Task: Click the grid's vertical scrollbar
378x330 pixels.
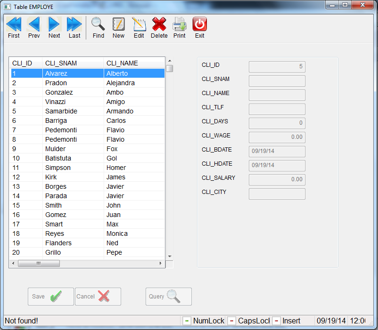Action: [x=169, y=141]
